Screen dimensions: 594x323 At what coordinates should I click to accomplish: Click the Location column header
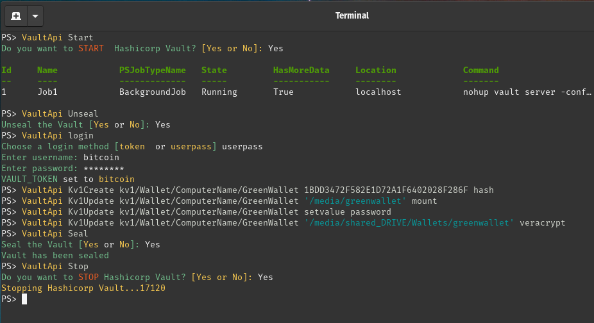click(375, 70)
